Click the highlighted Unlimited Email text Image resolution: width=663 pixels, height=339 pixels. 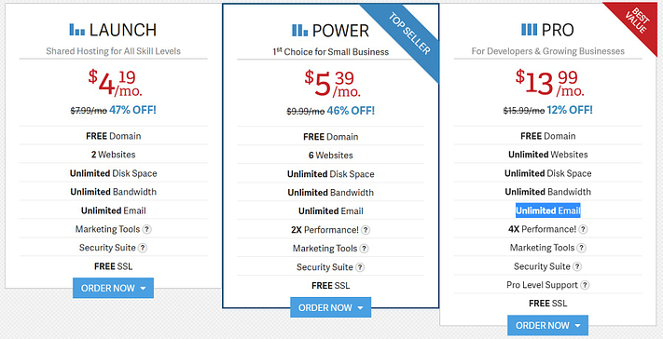coord(548,210)
